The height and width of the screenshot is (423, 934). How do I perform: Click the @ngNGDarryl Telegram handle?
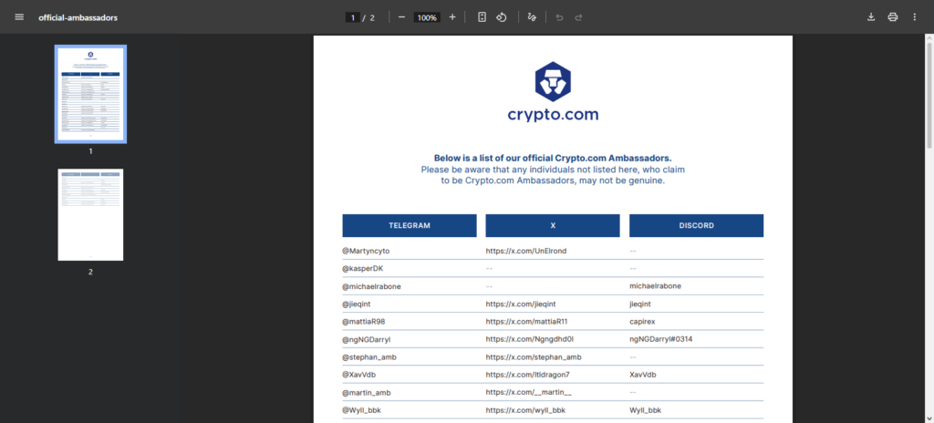[367, 339]
